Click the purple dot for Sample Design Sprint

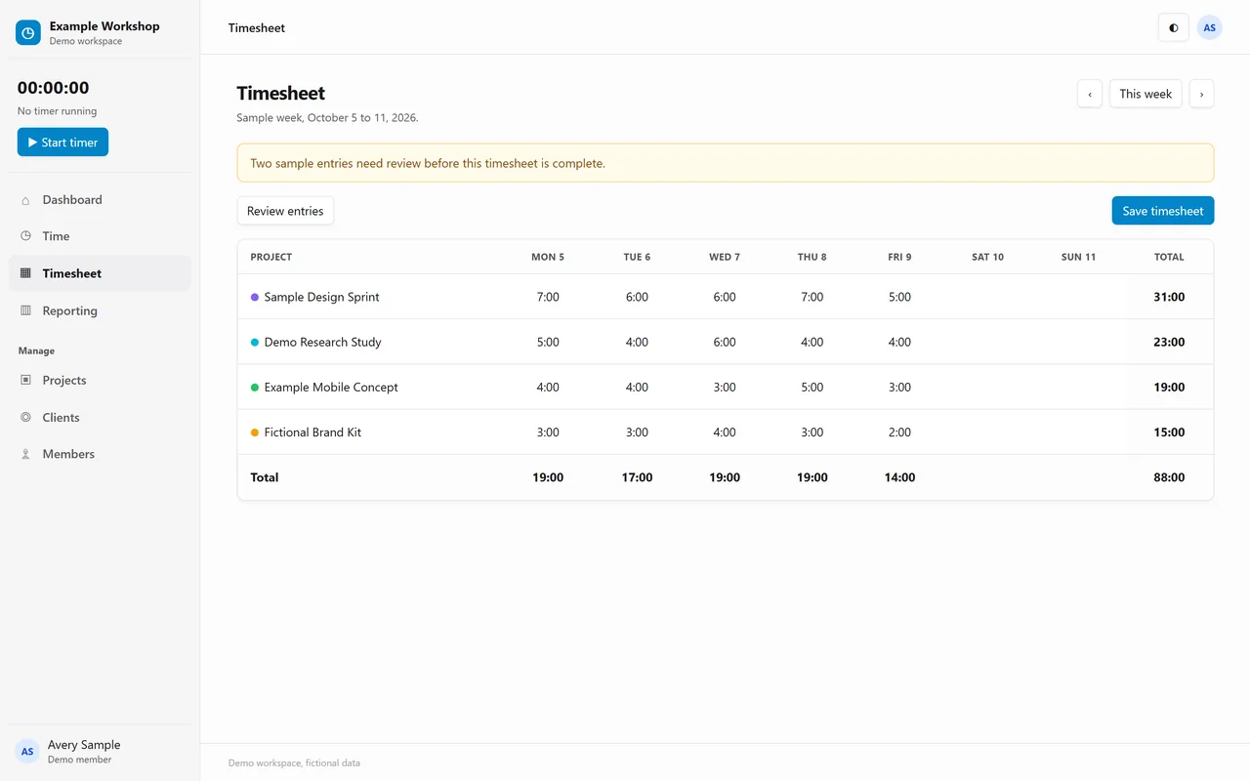tap(255, 297)
